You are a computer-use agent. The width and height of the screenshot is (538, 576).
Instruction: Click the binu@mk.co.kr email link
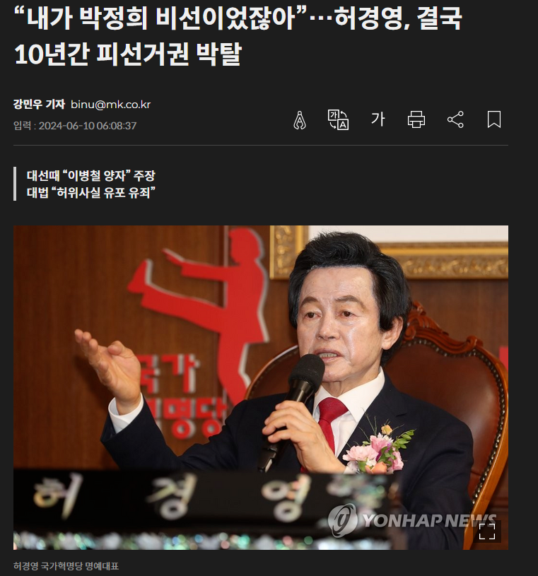pyautogui.click(x=110, y=105)
